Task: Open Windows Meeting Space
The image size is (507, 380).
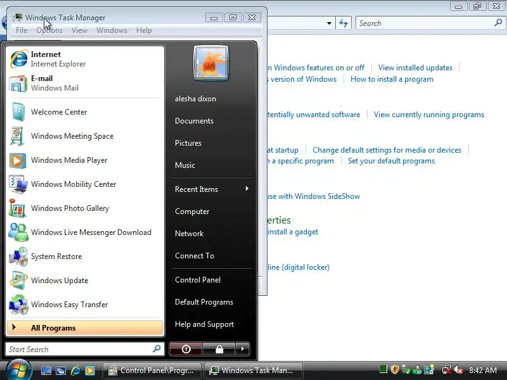Action: pyautogui.click(x=85, y=136)
